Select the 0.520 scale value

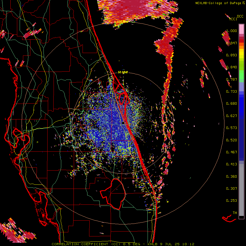pos(232,140)
